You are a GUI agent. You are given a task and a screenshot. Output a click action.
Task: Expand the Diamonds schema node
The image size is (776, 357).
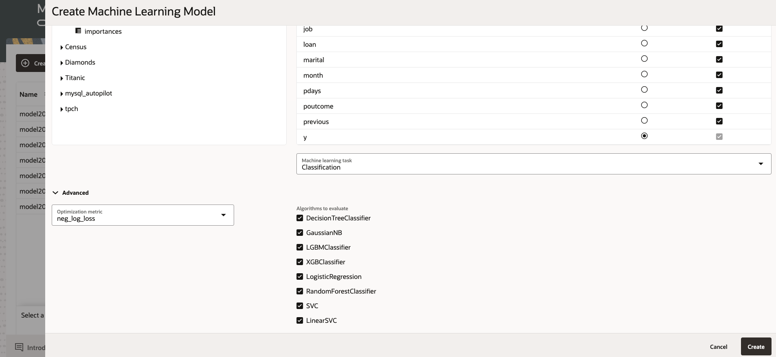point(61,63)
